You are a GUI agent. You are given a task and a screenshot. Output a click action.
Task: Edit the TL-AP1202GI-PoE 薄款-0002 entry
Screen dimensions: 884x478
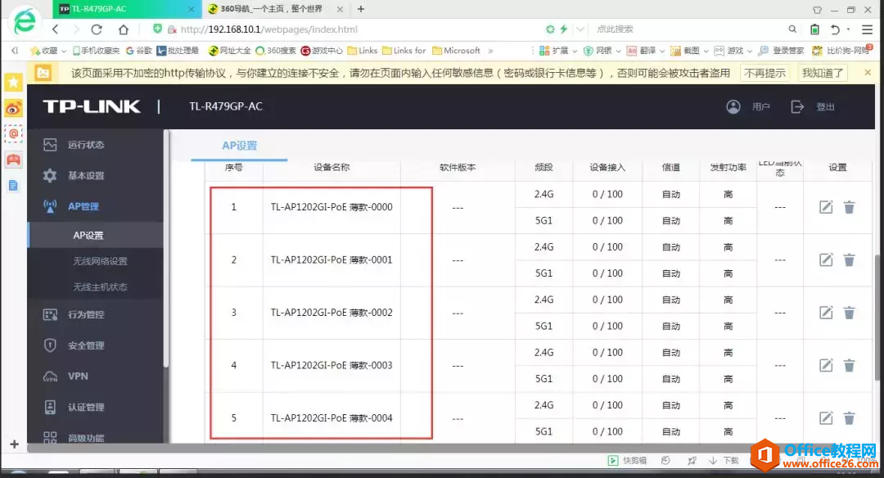826,313
